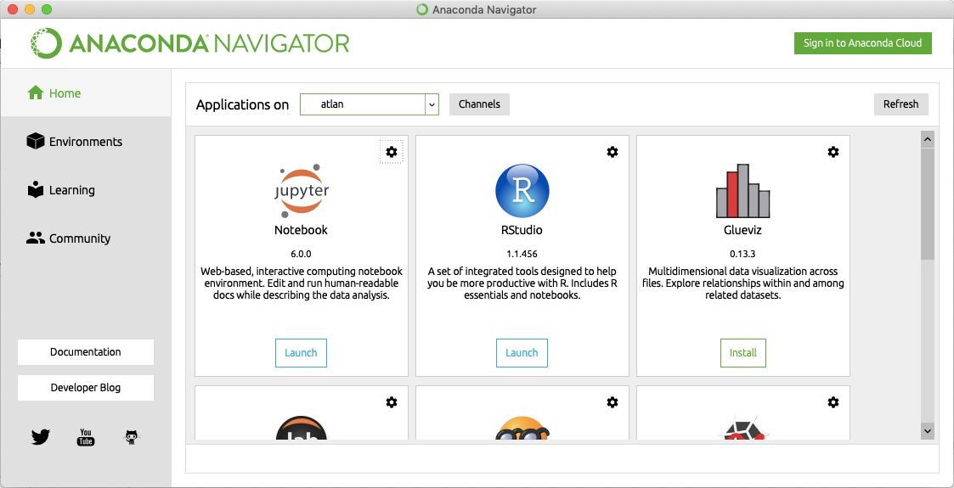Click the Anaconda Navigator logo
This screenshot has height=488, width=954.
click(x=189, y=43)
